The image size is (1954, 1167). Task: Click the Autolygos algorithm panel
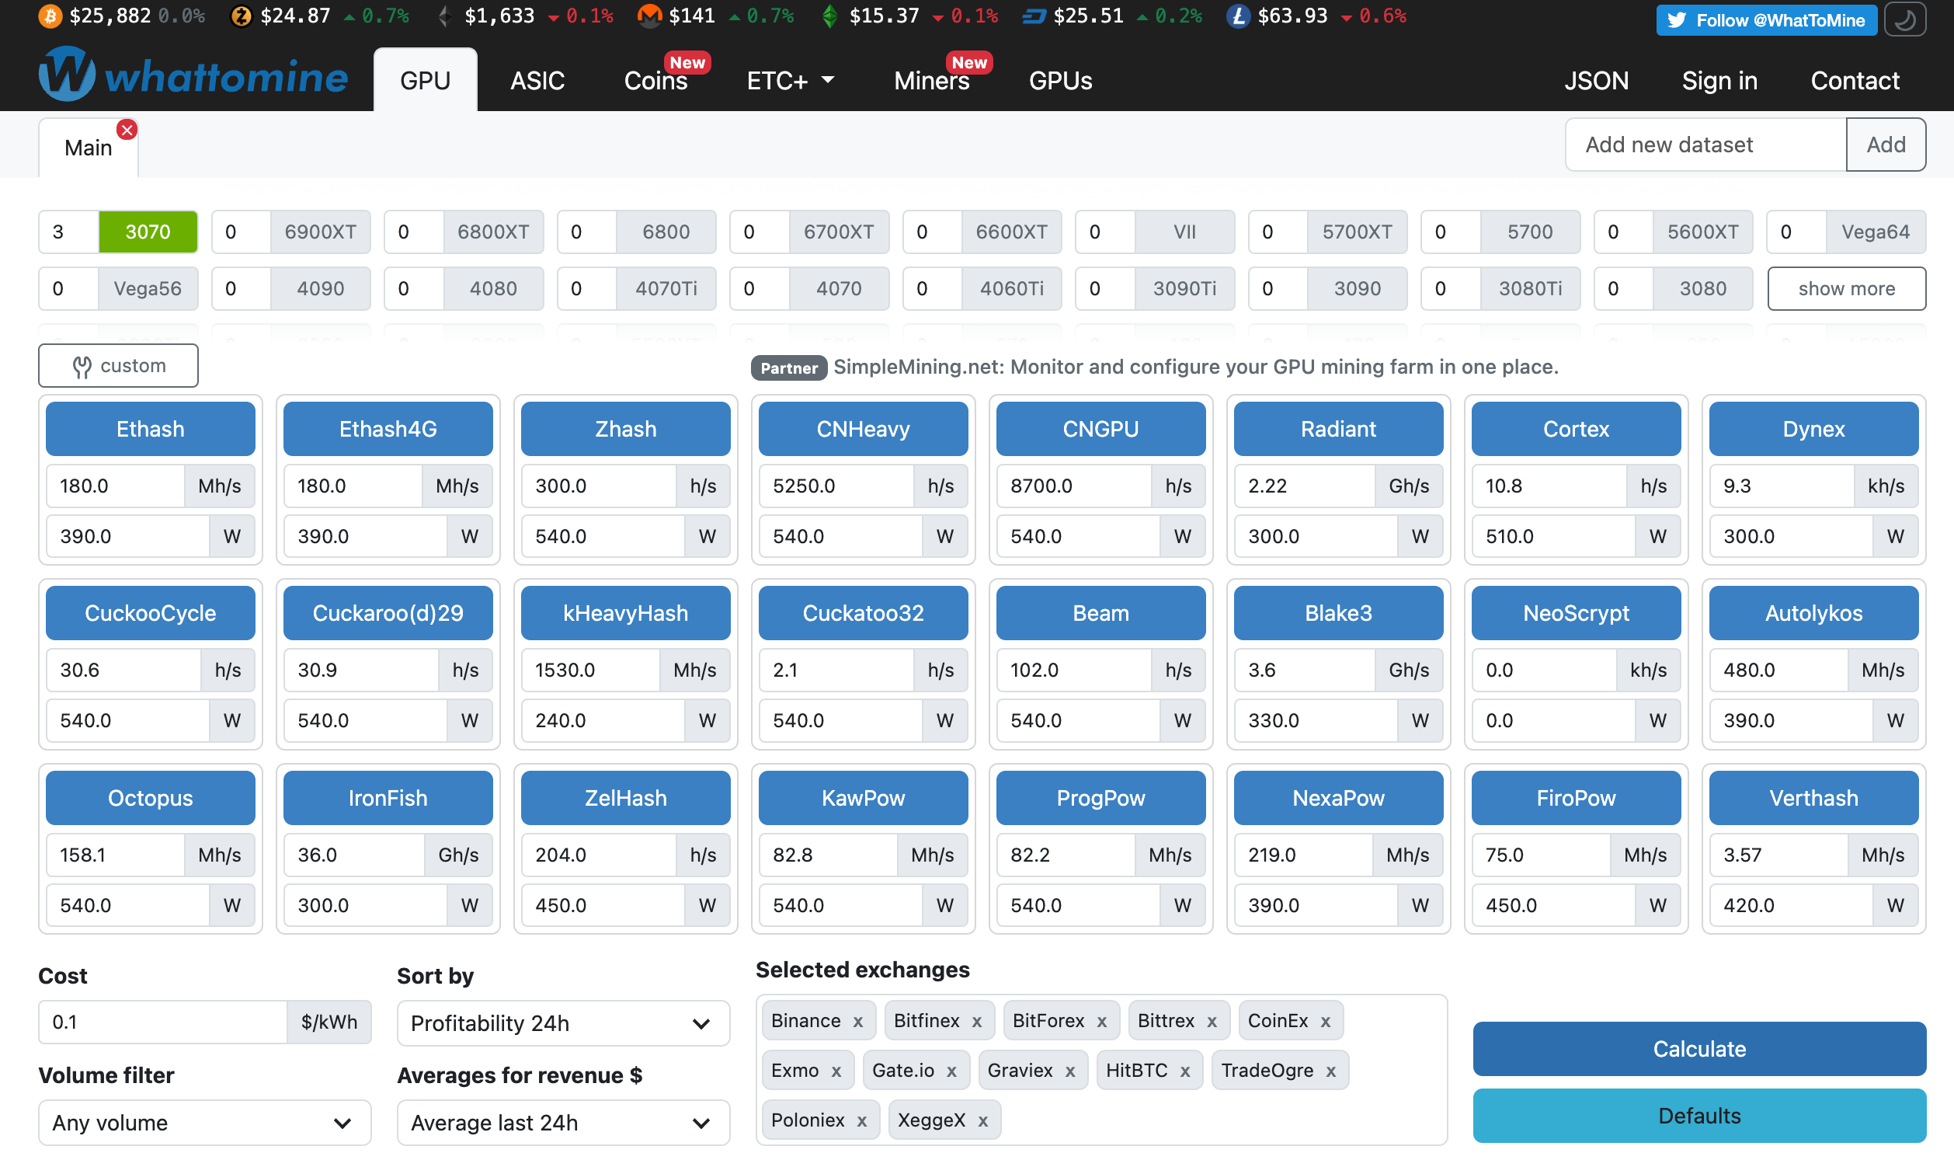tap(1810, 613)
